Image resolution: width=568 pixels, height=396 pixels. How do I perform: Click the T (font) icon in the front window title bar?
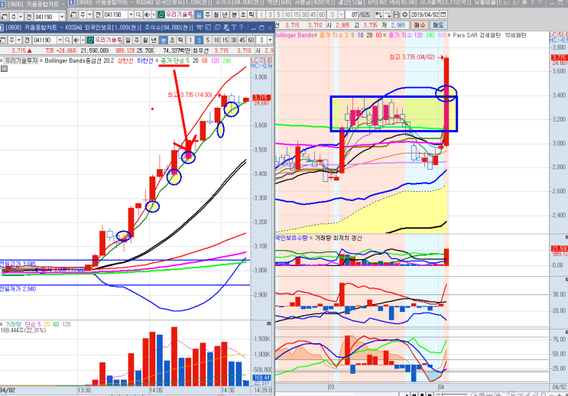coord(234,28)
